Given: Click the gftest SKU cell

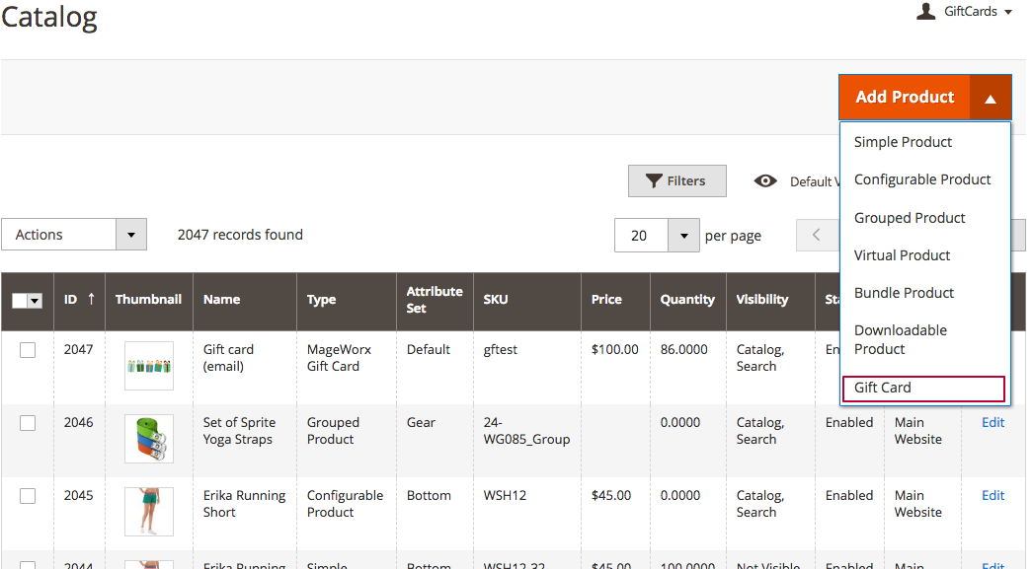Looking at the screenshot, I should pyautogui.click(x=501, y=349).
